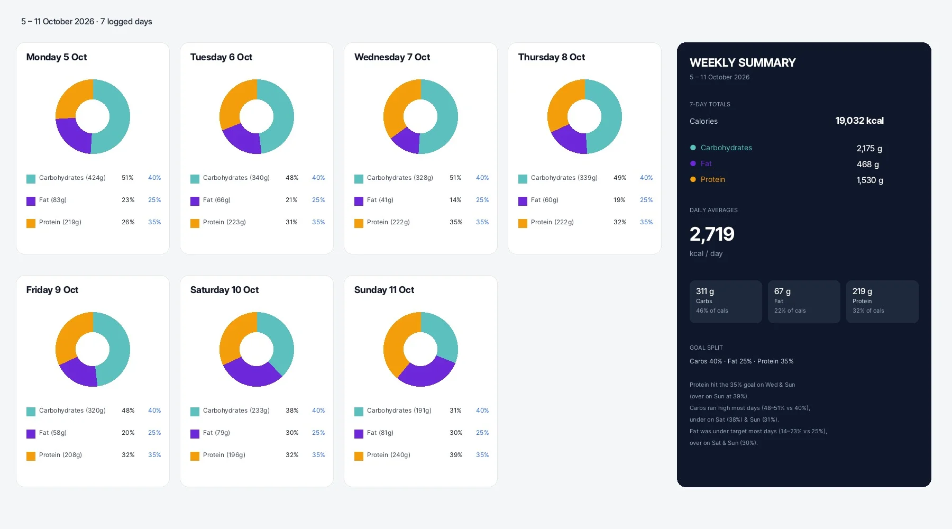Click the '1,530 g' Protein weekly total
Viewport: 952px width, 529px height.
coord(870,180)
